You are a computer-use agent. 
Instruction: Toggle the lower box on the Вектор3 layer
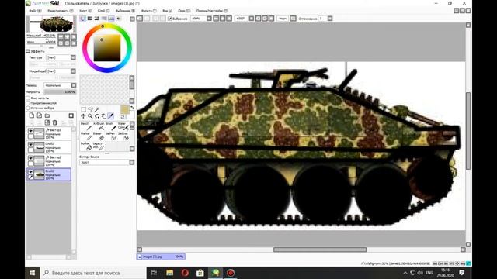(x=31, y=136)
